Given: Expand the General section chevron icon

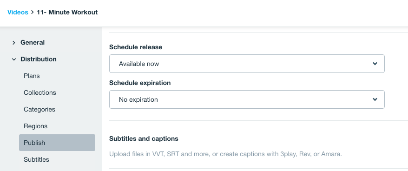Looking at the screenshot, I should pyautogui.click(x=14, y=43).
